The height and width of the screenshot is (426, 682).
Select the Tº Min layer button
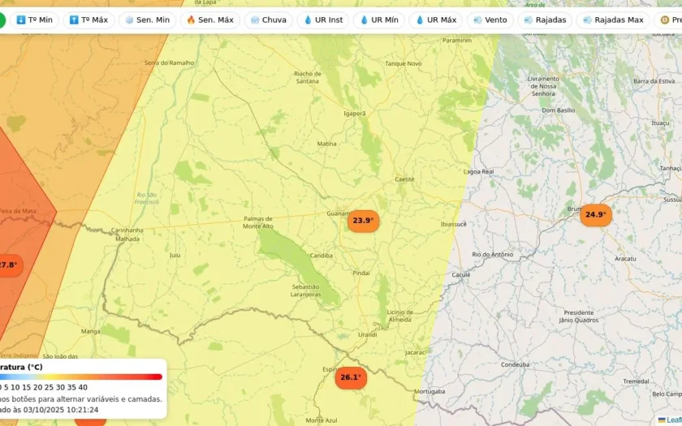pos(34,20)
